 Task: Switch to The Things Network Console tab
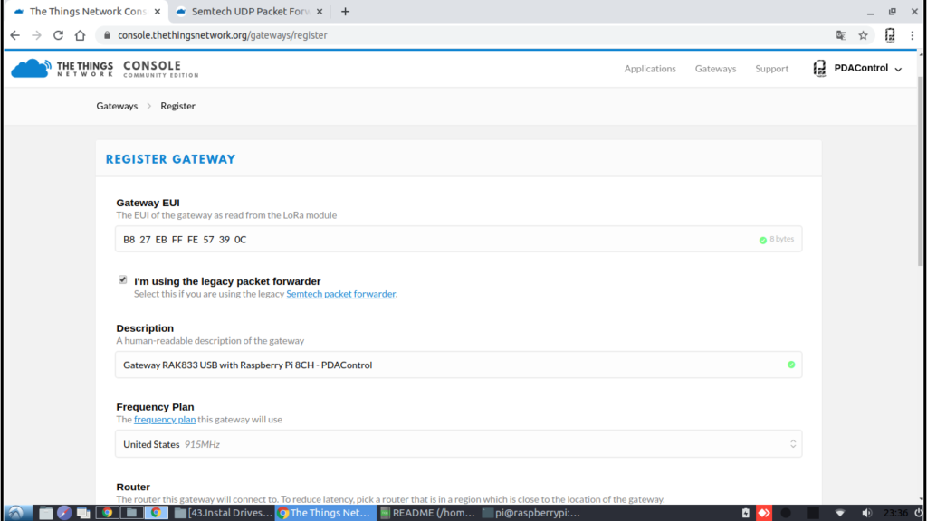[87, 11]
